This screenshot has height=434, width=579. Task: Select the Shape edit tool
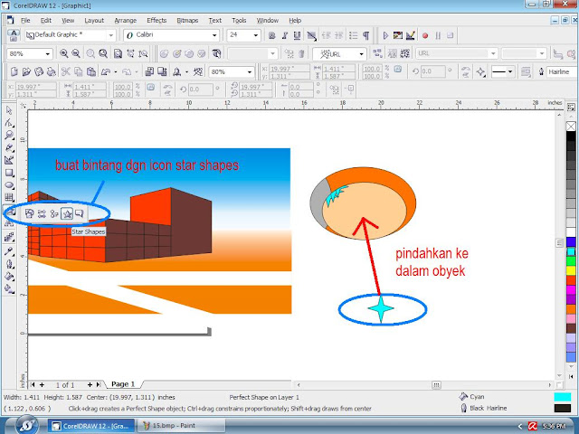(x=9, y=123)
